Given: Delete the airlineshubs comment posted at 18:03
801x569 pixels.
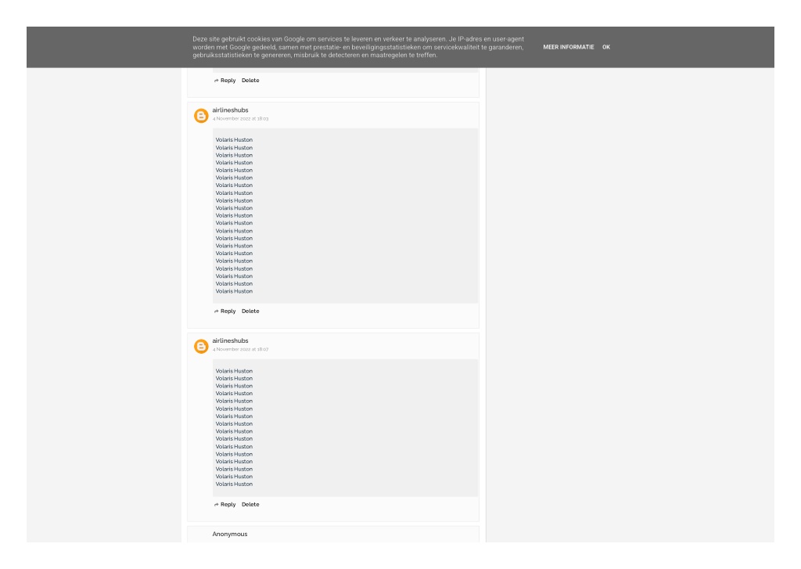Looking at the screenshot, I should [250, 311].
